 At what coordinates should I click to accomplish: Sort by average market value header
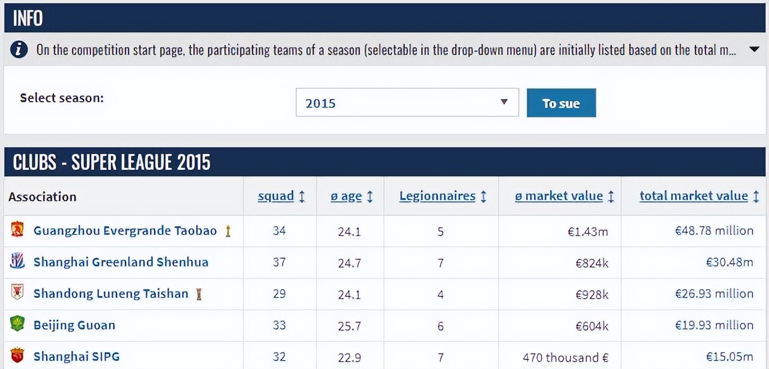(x=559, y=196)
